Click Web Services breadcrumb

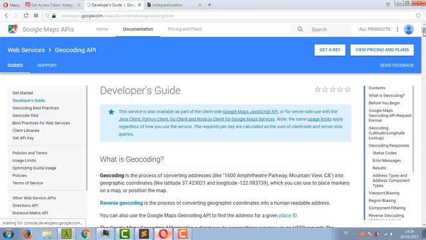[x=26, y=50]
